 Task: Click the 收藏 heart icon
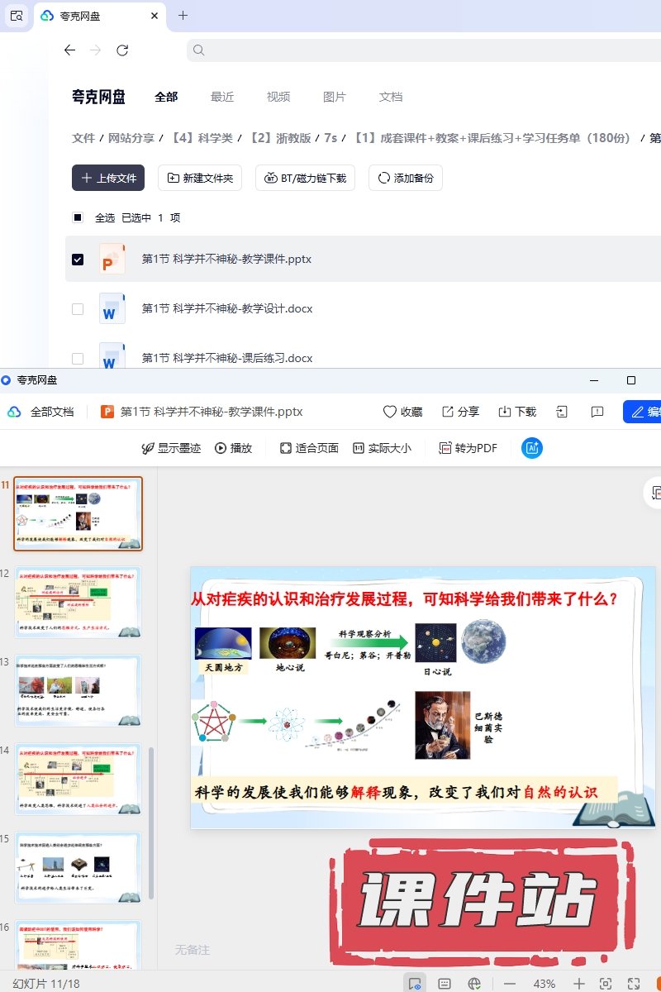[390, 412]
